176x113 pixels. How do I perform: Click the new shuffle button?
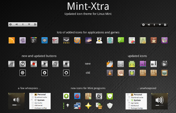(11, 64)
